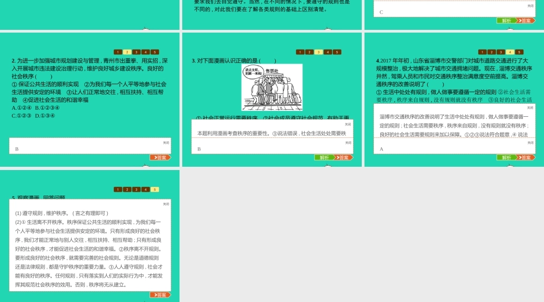Click the 答案 button on the Zibo traffic question 4 slide

(526, 158)
